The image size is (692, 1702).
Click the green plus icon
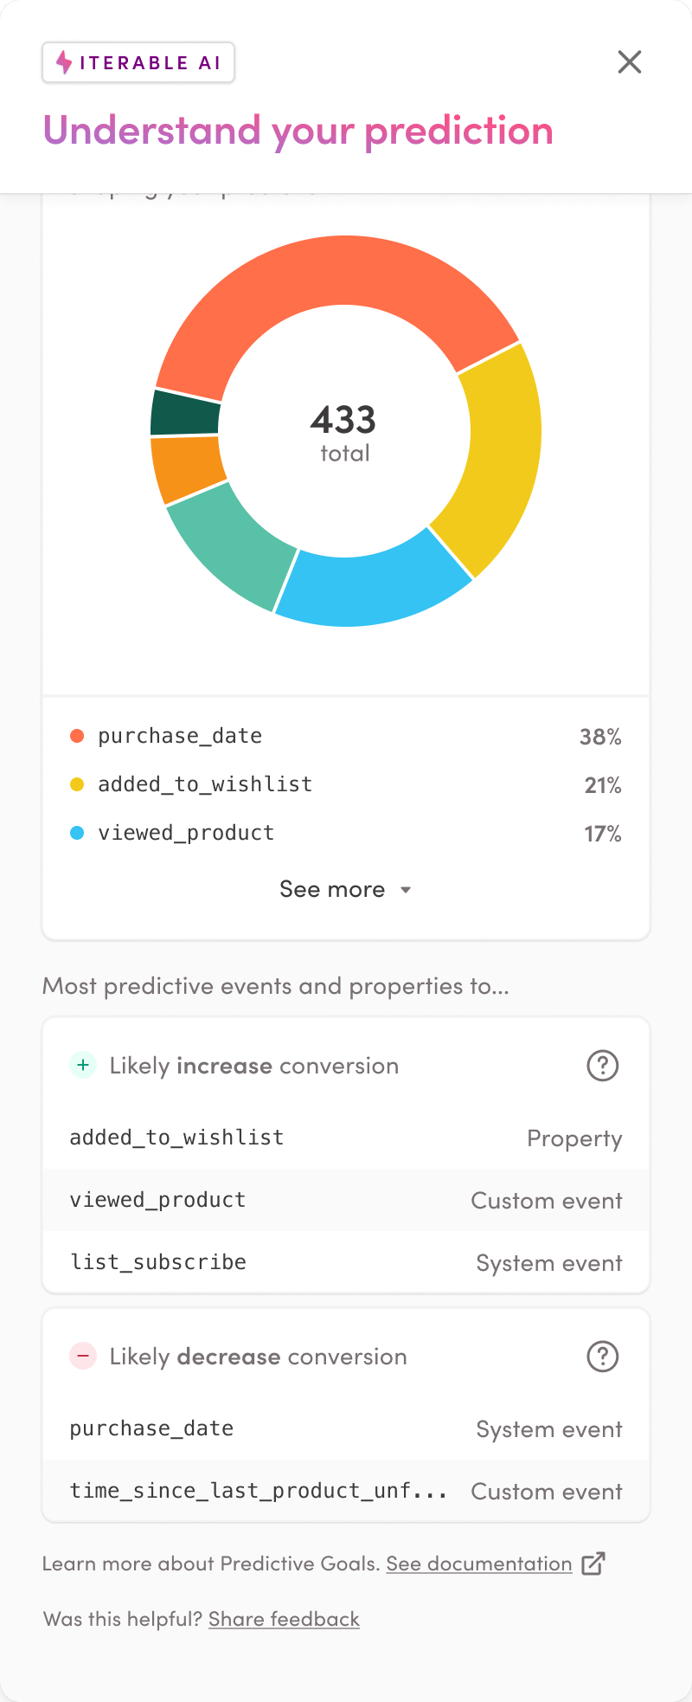(x=83, y=1066)
